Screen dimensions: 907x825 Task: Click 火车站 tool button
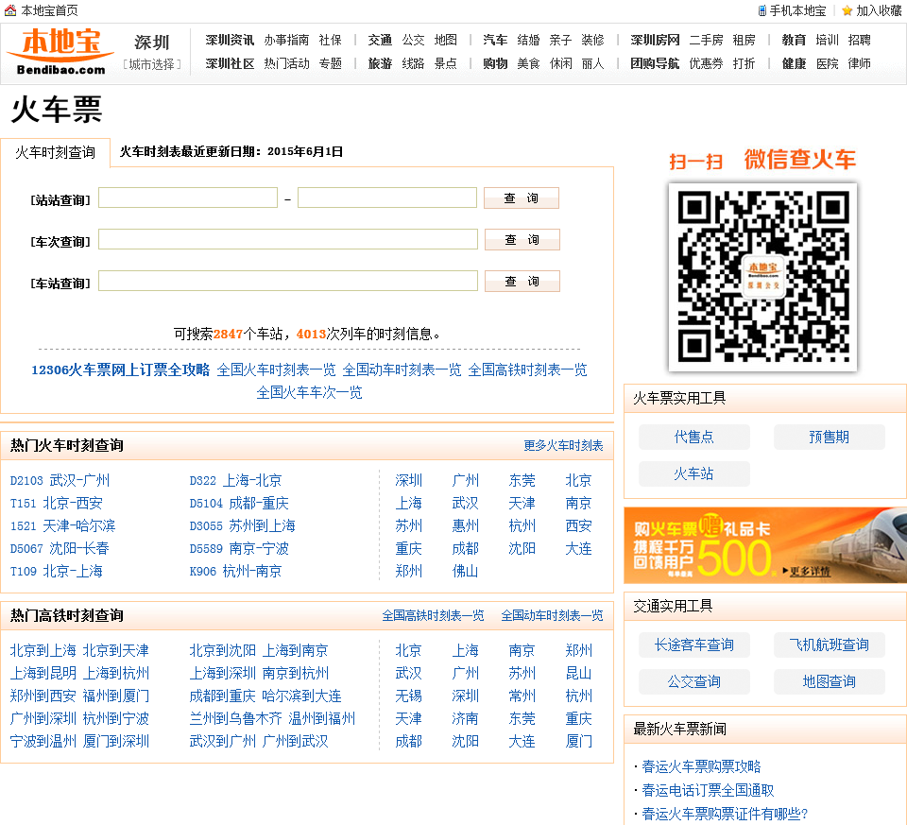tap(694, 473)
